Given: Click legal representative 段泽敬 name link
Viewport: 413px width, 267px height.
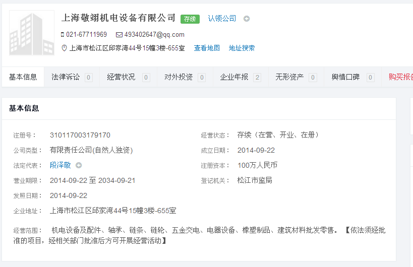Looking at the screenshot, I should coord(61,165).
